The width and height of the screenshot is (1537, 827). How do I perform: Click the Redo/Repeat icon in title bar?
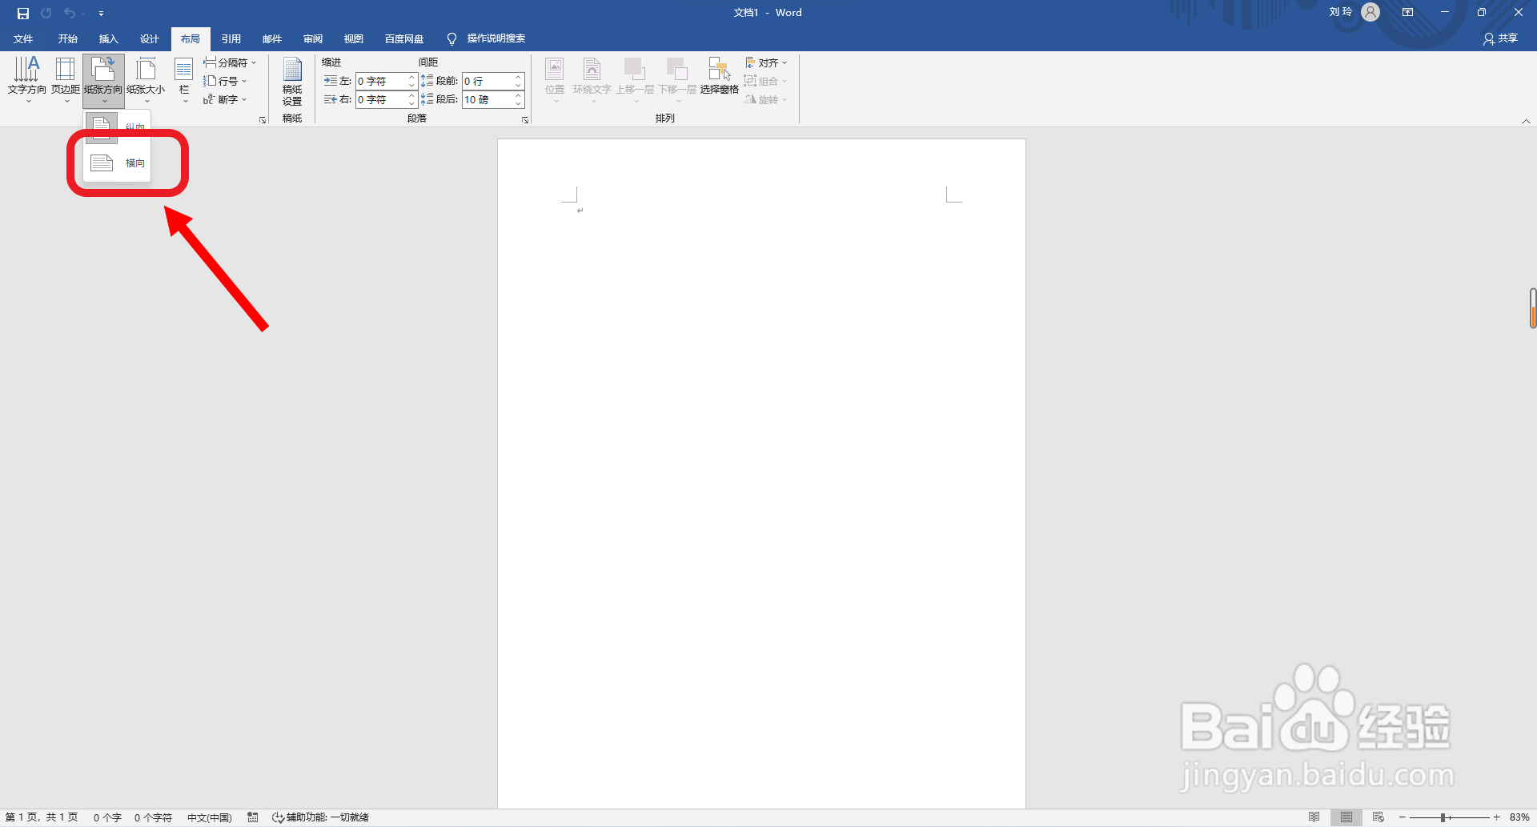(46, 13)
